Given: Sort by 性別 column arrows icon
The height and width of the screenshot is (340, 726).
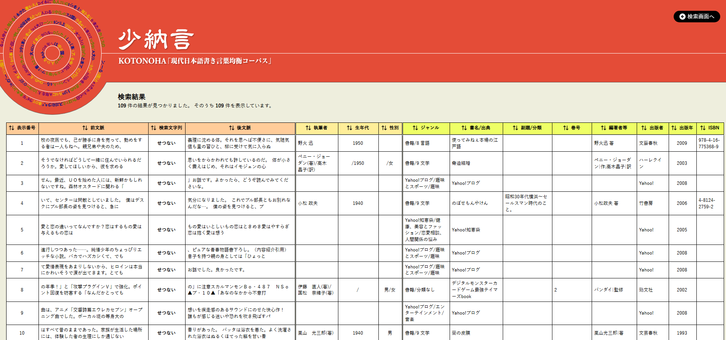Looking at the screenshot, I should click(x=384, y=128).
